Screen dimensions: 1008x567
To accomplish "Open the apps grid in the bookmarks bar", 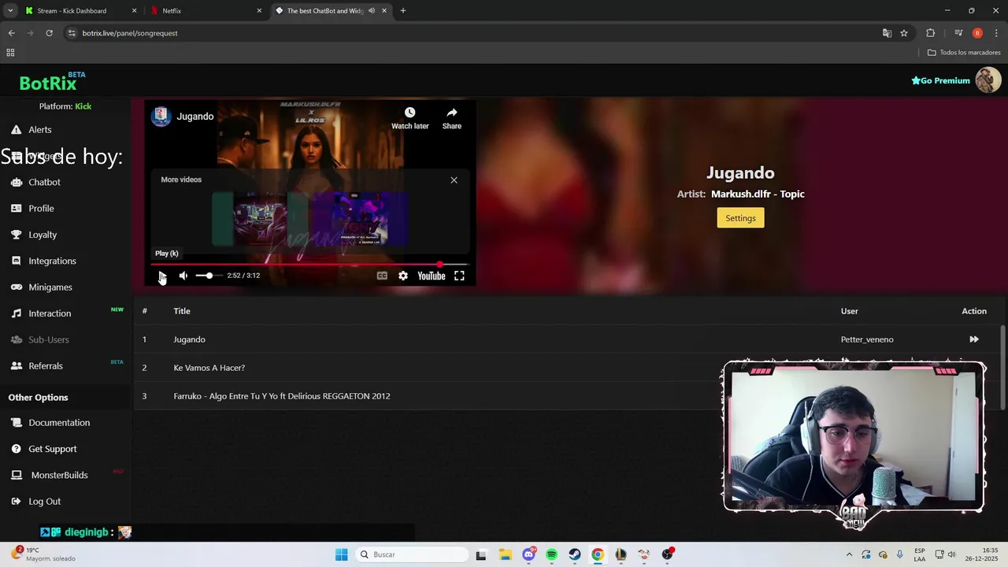I will (x=10, y=53).
